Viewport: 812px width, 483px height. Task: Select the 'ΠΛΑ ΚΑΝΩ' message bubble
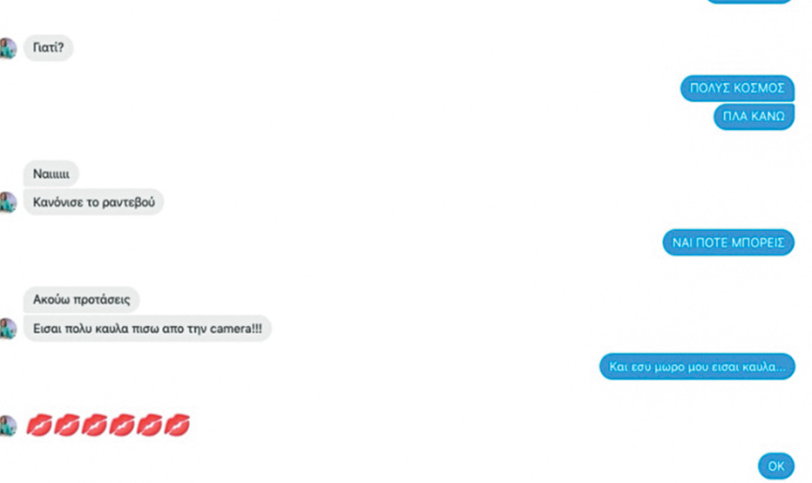[754, 116]
